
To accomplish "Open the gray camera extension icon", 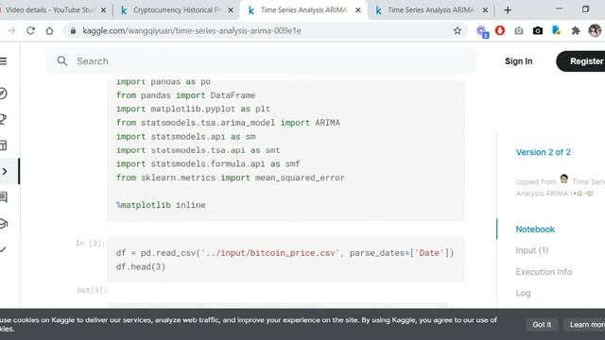I will tap(519, 31).
